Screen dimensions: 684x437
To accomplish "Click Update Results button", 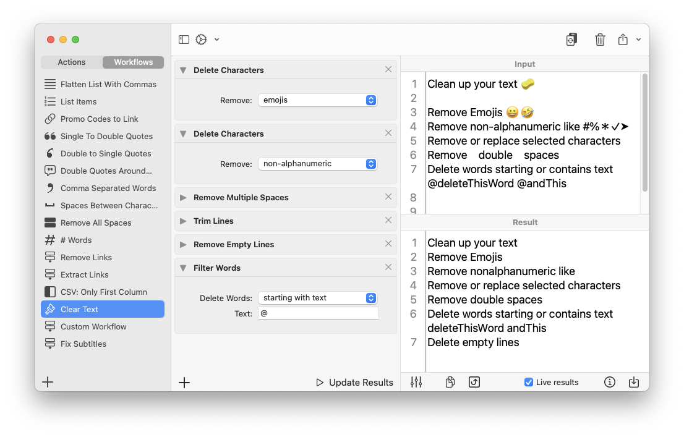I will point(354,383).
